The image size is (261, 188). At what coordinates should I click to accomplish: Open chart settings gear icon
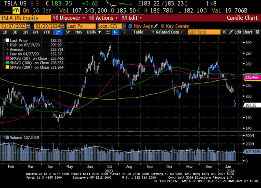click(x=257, y=32)
